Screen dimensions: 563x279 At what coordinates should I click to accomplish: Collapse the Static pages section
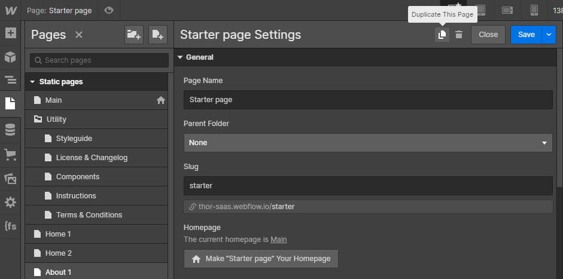point(33,82)
